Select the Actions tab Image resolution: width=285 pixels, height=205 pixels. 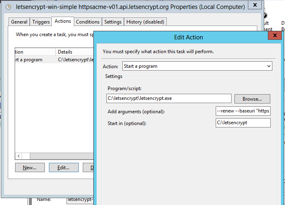pyautogui.click(x=63, y=22)
